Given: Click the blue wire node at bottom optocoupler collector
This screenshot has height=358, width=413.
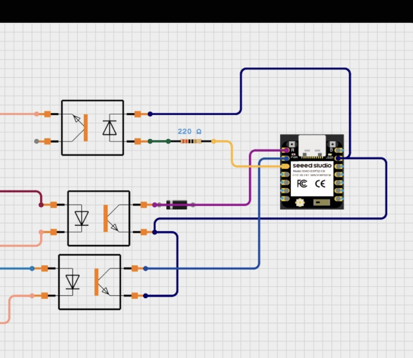Looking at the screenshot, I should (146, 268).
